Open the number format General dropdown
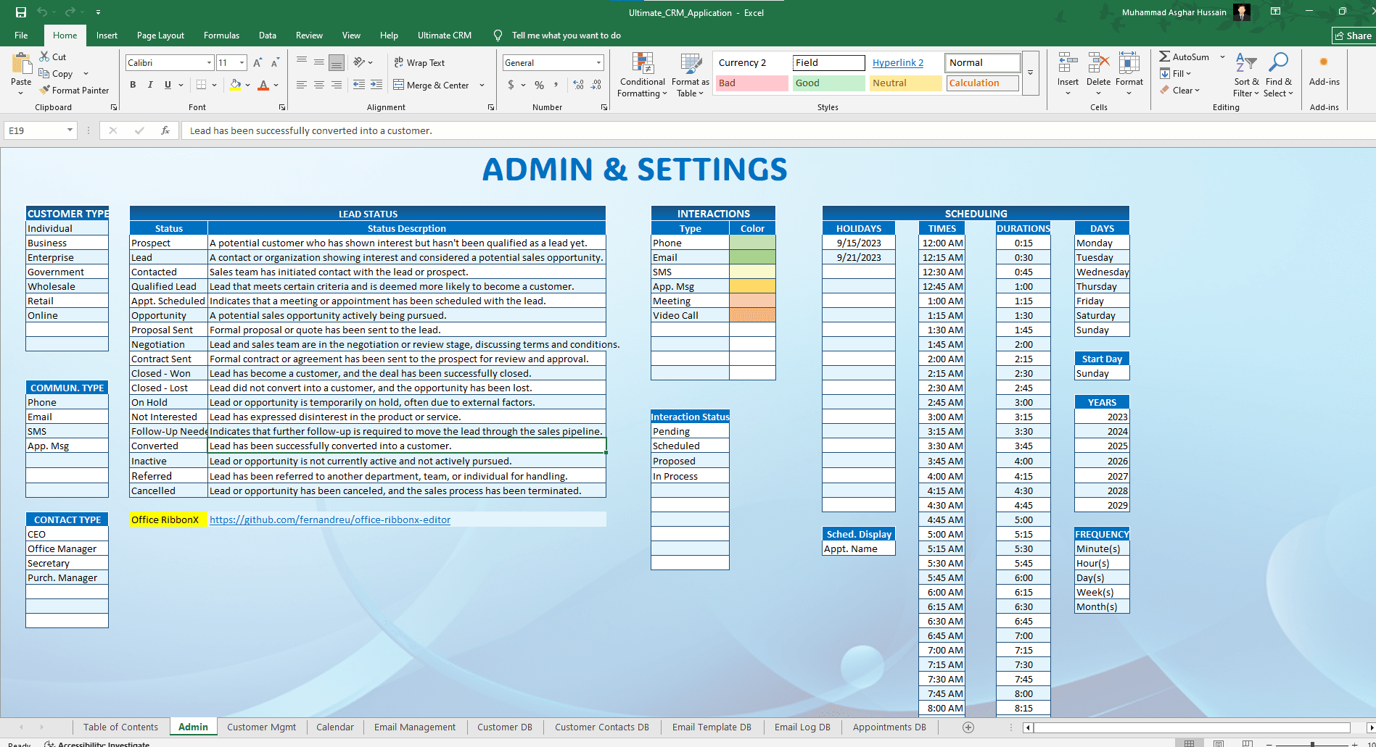Screen dimensions: 1376x747 click(598, 63)
